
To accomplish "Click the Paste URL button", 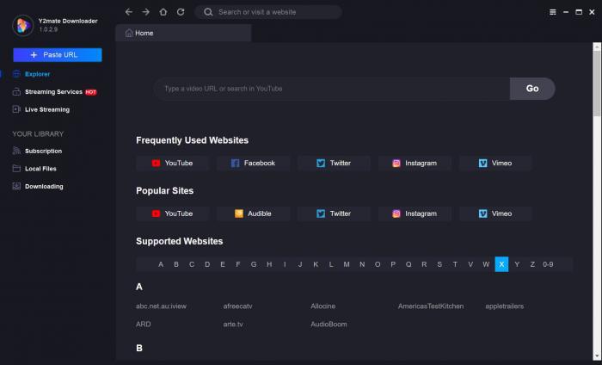I will (x=58, y=55).
